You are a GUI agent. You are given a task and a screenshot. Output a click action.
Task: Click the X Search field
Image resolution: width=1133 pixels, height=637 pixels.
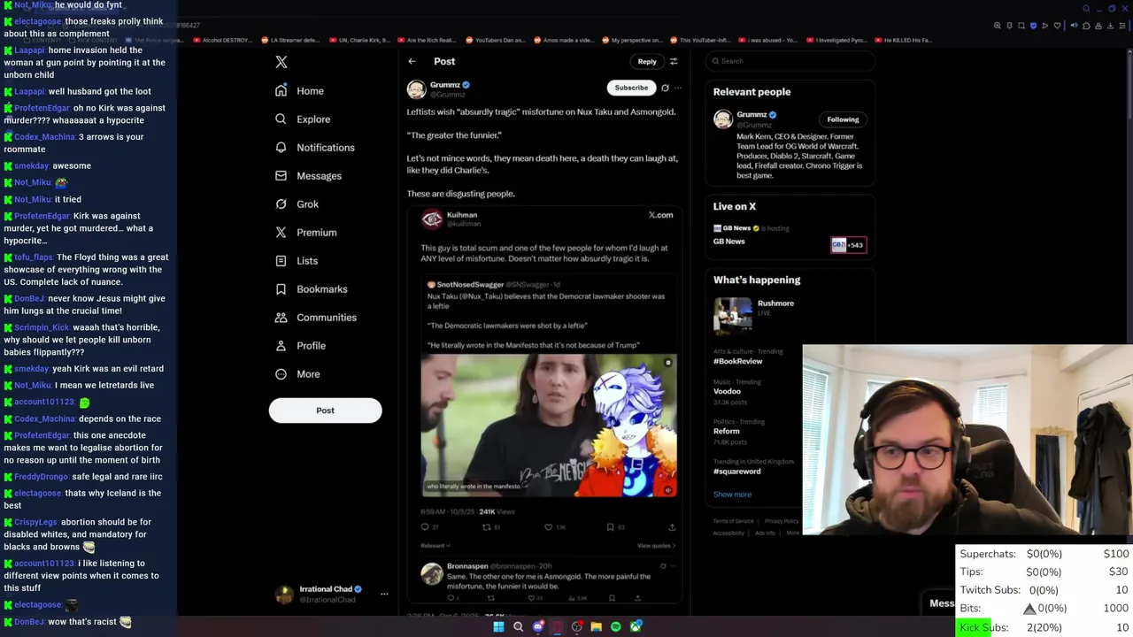790,61
